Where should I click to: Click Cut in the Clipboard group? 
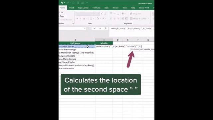click(61, 13)
